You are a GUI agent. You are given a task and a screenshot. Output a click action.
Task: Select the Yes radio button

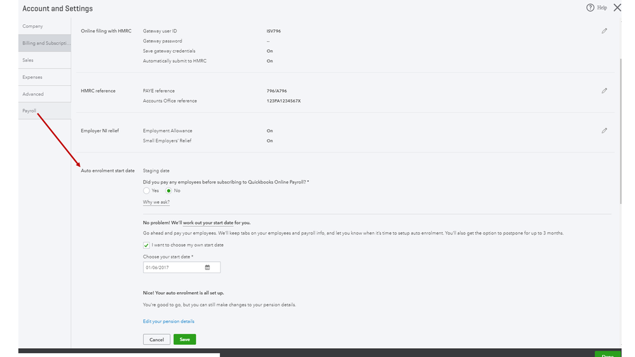pos(147,191)
